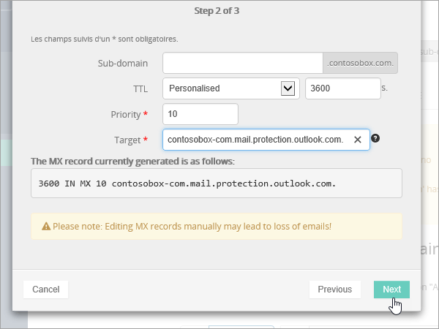Screen dimensions: 439x329
Task: Click the generated MX record text box
Action: coord(217,184)
